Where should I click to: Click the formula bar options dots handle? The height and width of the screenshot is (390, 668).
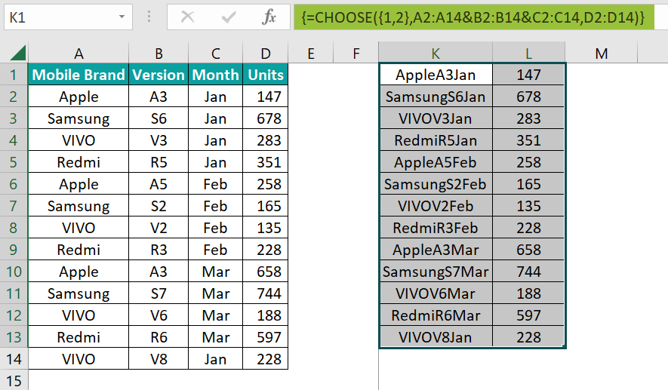click(x=149, y=17)
